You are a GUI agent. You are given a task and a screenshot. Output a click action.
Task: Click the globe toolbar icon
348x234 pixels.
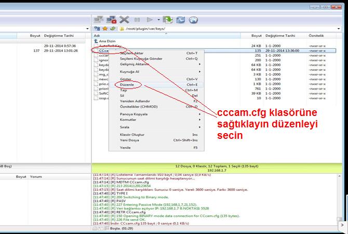pyautogui.click(x=193, y=20)
